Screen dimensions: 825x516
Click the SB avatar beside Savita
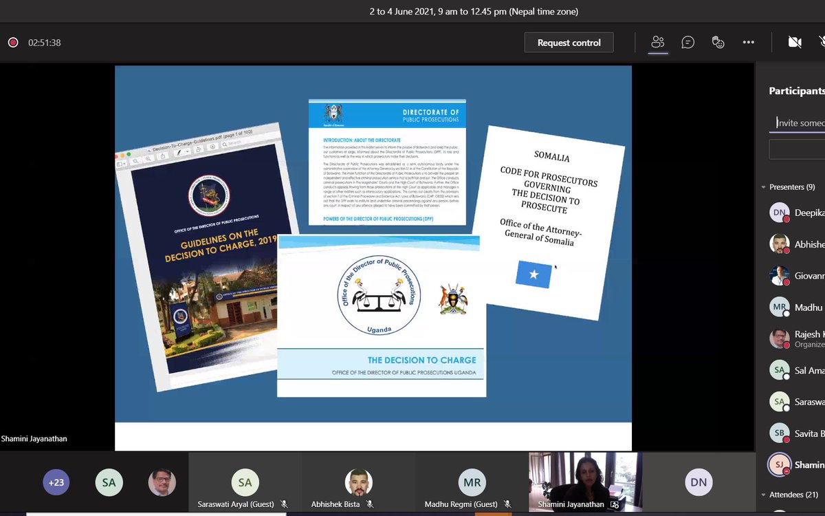coord(779,433)
